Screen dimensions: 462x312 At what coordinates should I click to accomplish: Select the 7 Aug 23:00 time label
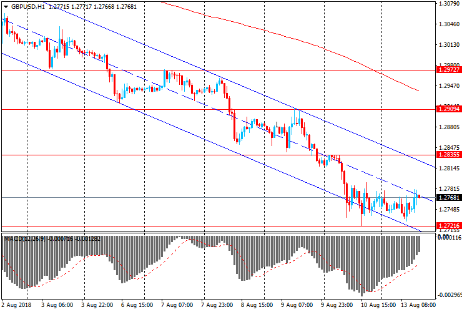coord(217,305)
